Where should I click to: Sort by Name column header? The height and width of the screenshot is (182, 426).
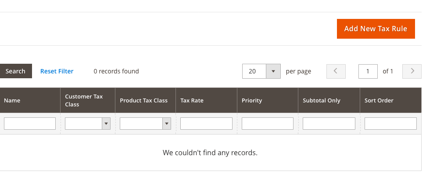pyautogui.click(x=30, y=100)
